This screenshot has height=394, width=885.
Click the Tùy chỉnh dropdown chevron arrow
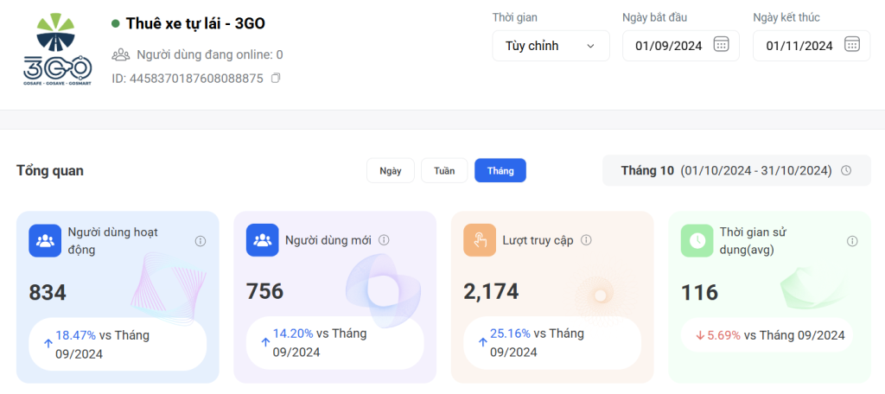pyautogui.click(x=591, y=46)
